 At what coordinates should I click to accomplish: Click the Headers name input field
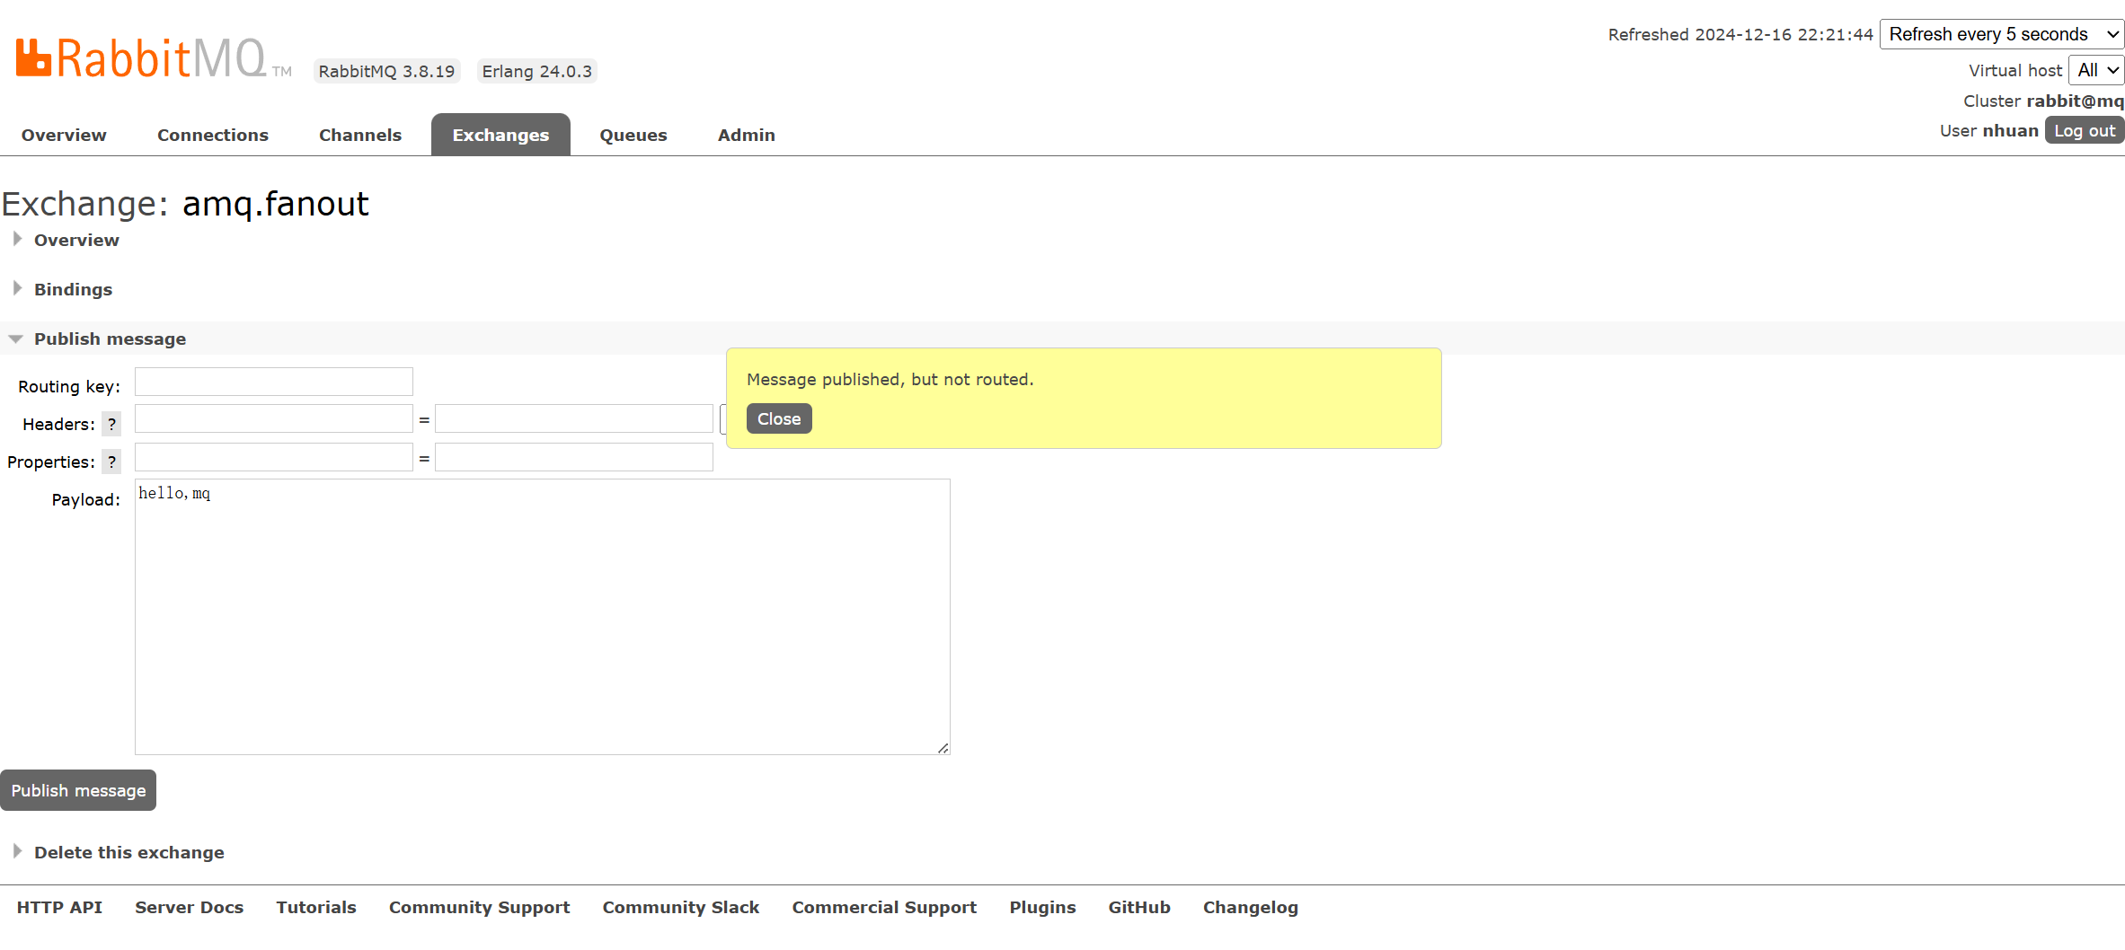pos(274,418)
